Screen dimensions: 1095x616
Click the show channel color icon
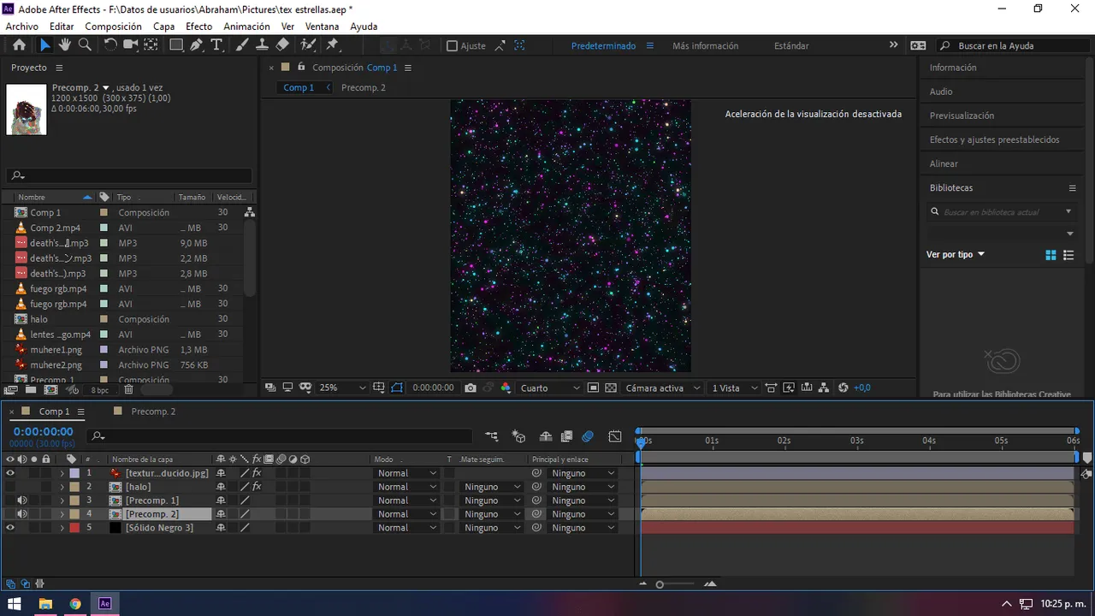pos(506,388)
